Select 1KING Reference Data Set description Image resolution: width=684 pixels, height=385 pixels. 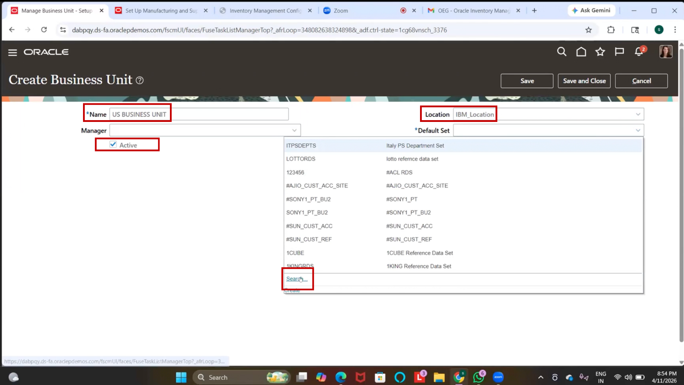pos(419,266)
